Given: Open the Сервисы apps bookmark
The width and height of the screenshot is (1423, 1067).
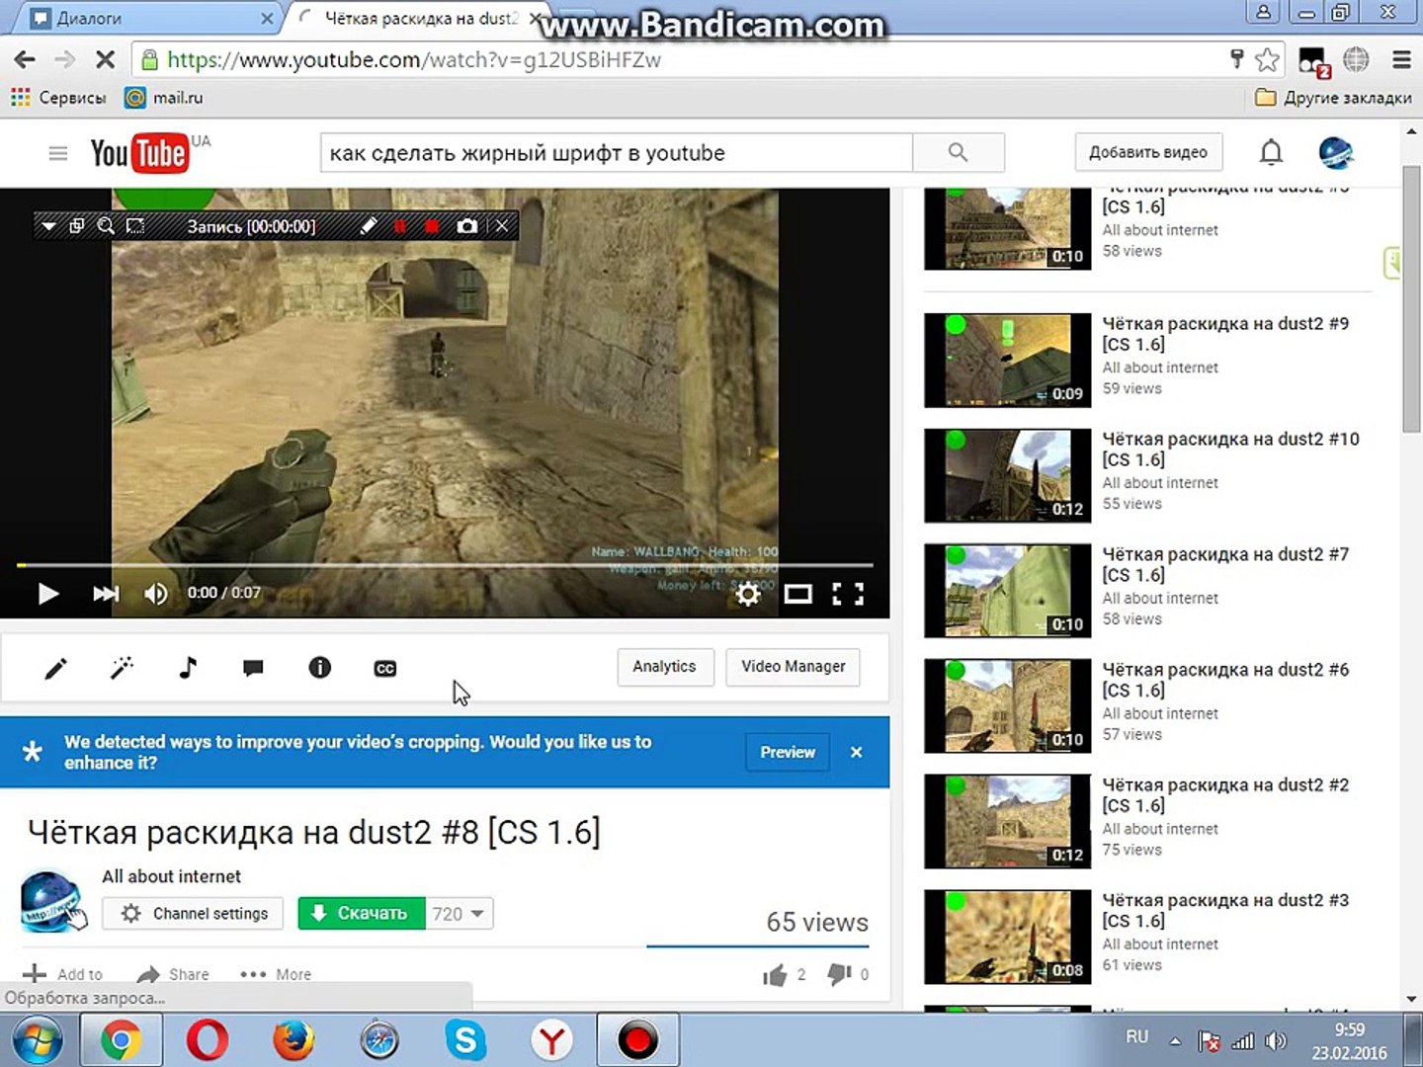Looking at the screenshot, I should tap(57, 98).
